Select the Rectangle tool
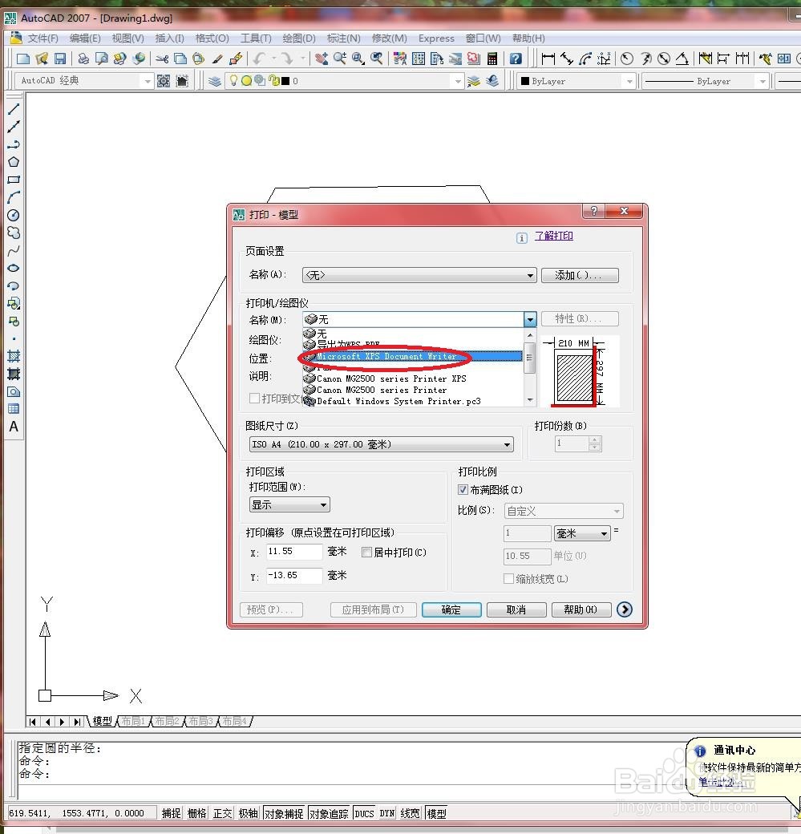 (14, 180)
